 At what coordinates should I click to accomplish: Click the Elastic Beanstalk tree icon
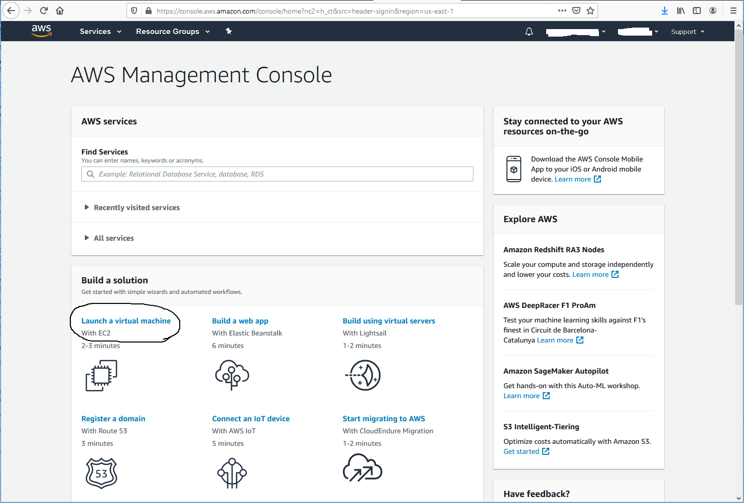pos(232,375)
